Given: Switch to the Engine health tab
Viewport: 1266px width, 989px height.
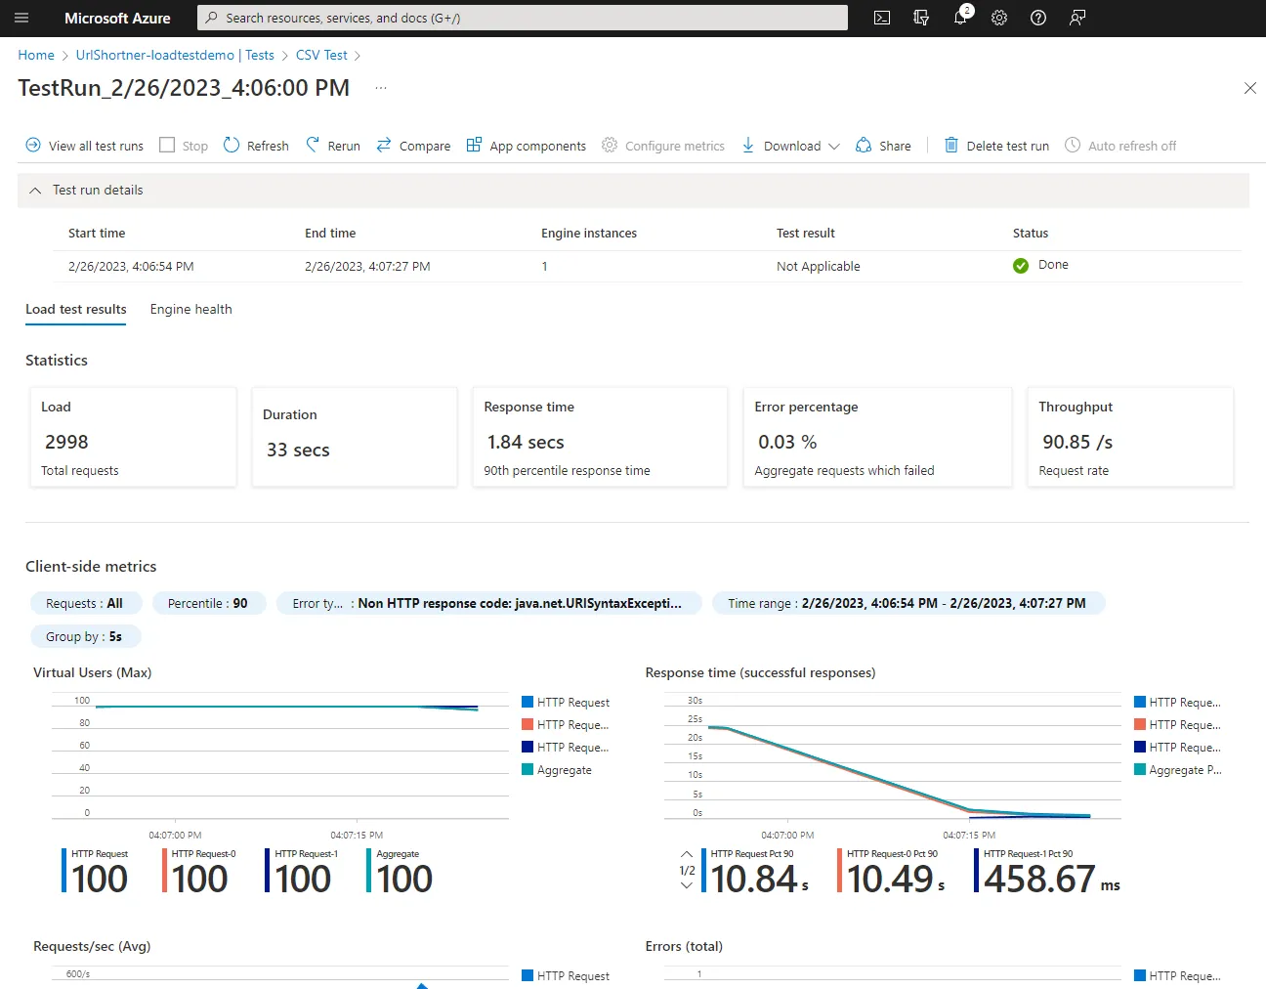Looking at the screenshot, I should tap(191, 309).
